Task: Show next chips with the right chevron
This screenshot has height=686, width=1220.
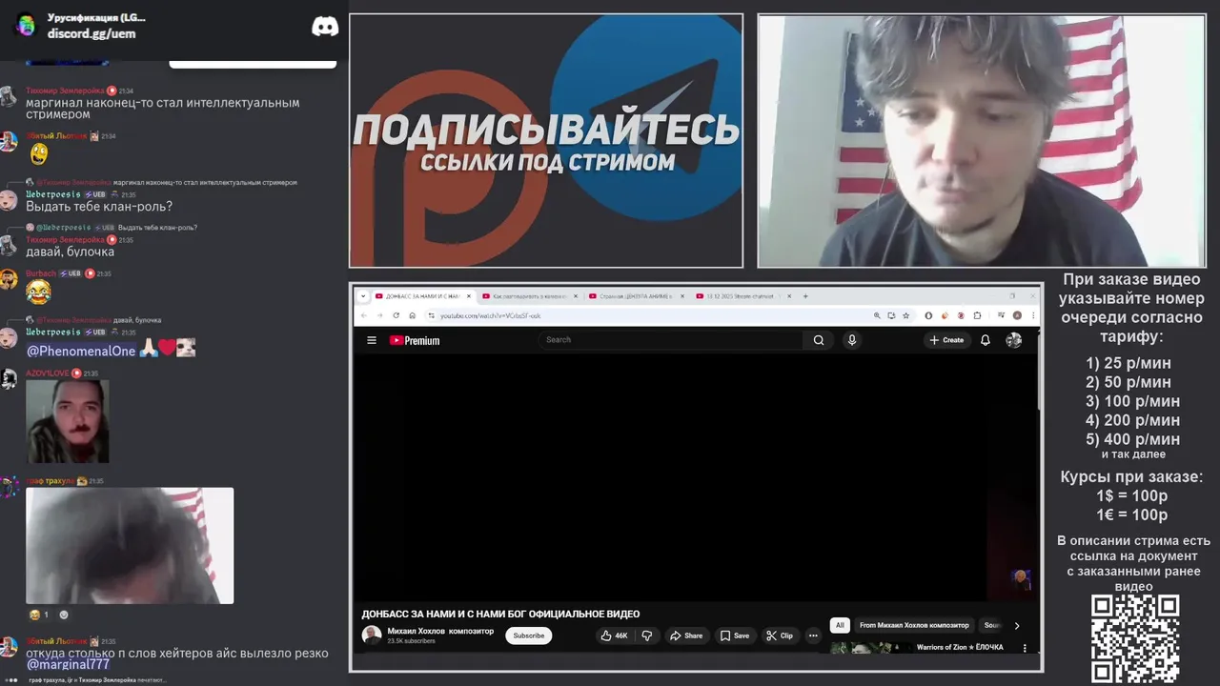Action: (1016, 625)
